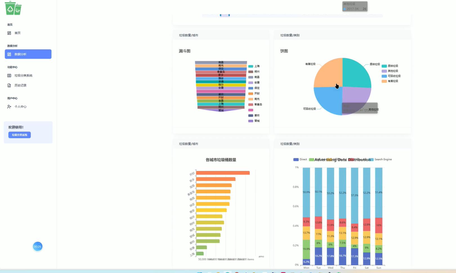Click the blue 00:26 timer bubble
Viewport: 456px width, 273px height.
pyautogui.click(x=37, y=247)
